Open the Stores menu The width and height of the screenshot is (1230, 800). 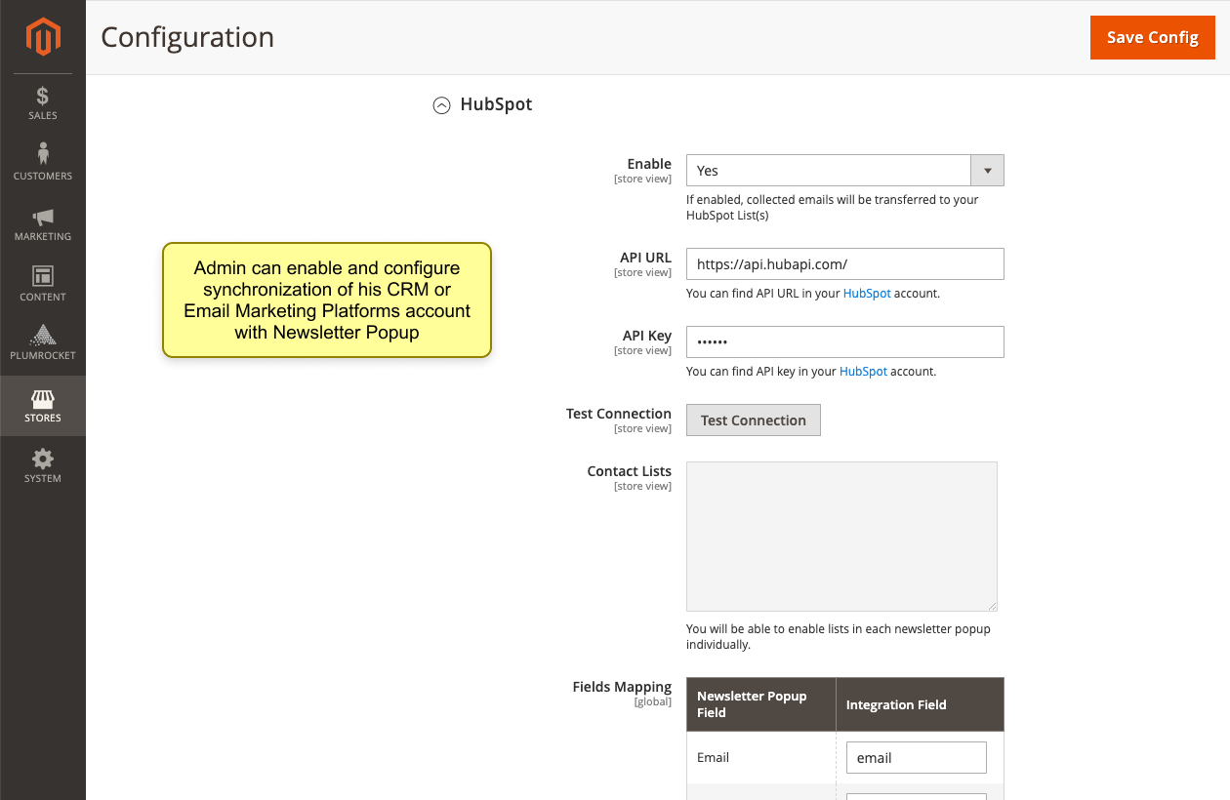click(43, 406)
